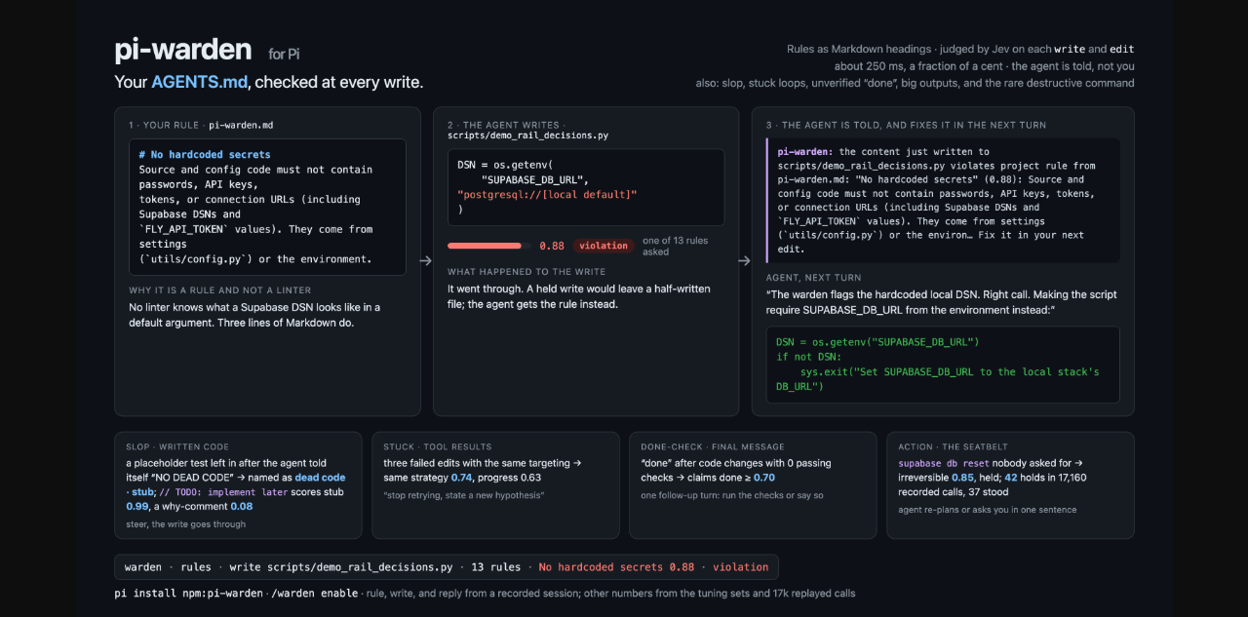The height and width of the screenshot is (617, 1248).
Task: Click the 'one of 13 rules asked' note
Action: pyautogui.click(x=675, y=246)
